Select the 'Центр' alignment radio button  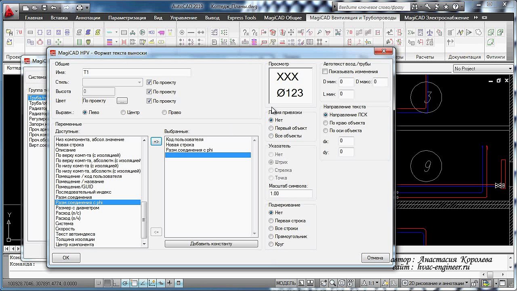click(123, 112)
